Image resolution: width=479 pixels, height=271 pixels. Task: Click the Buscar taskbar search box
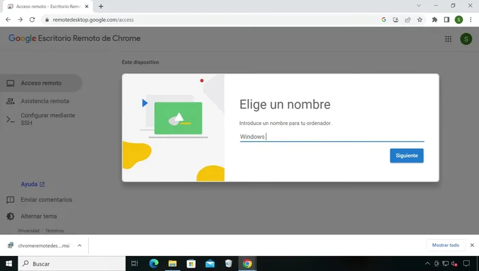pyautogui.click(x=72, y=263)
